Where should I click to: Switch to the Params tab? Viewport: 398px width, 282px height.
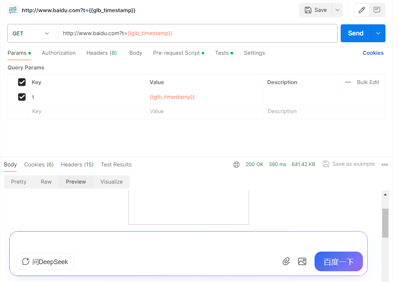(x=19, y=53)
